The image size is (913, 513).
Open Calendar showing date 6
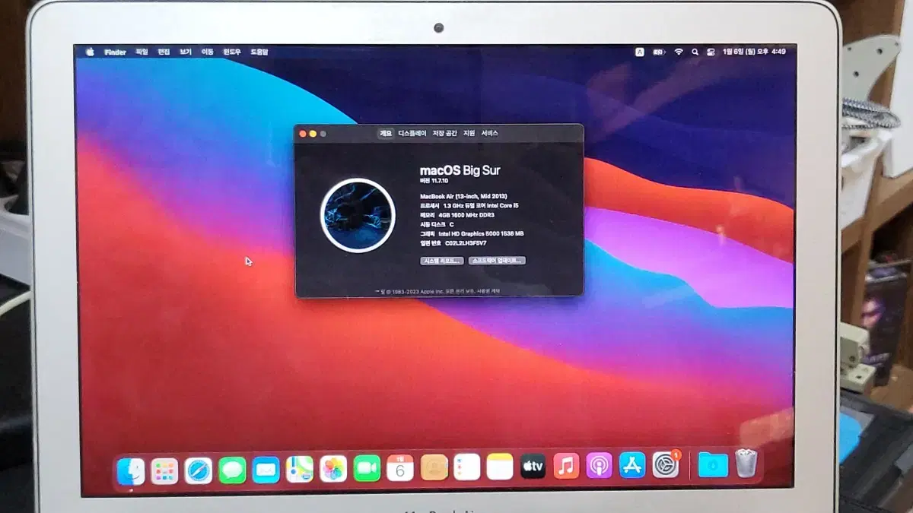(x=400, y=468)
